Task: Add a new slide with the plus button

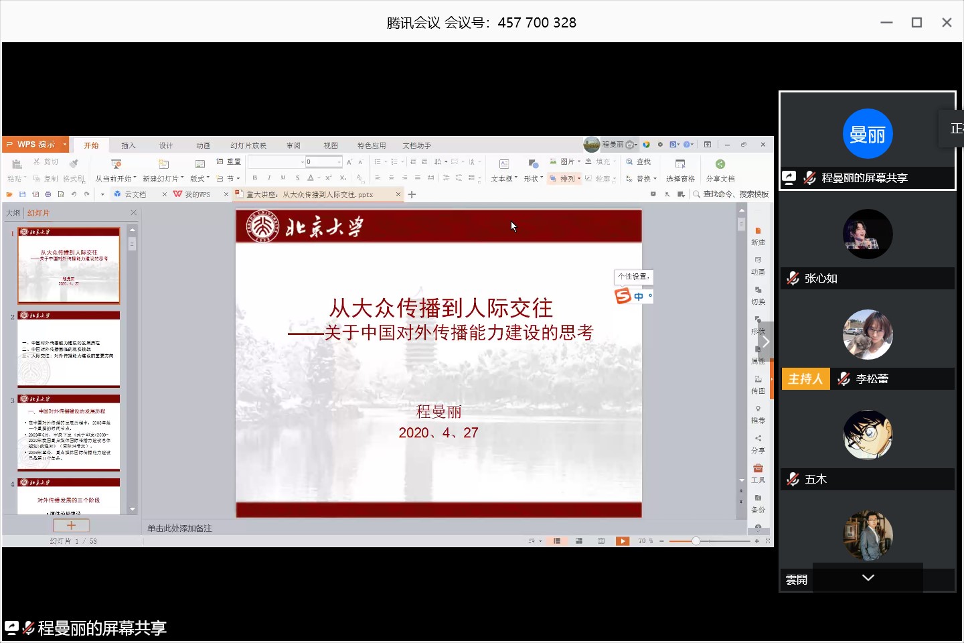Action: click(x=71, y=526)
